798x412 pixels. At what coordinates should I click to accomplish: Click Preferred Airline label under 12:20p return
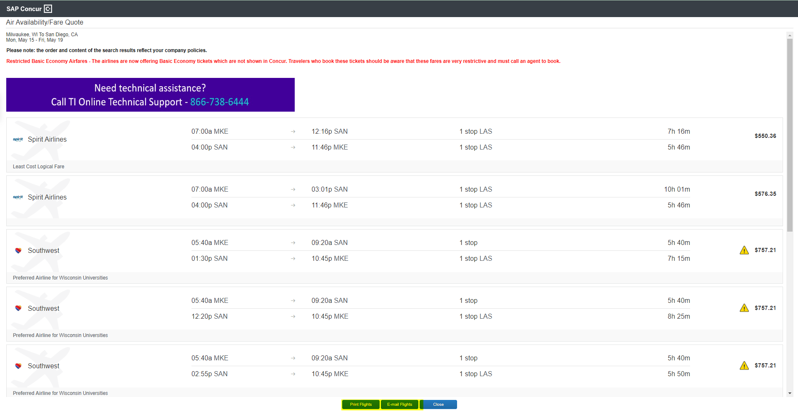[60, 335]
